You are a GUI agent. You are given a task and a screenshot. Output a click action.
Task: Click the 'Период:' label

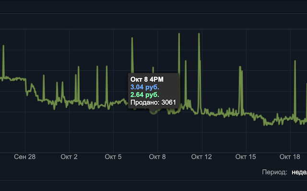coord(274,172)
